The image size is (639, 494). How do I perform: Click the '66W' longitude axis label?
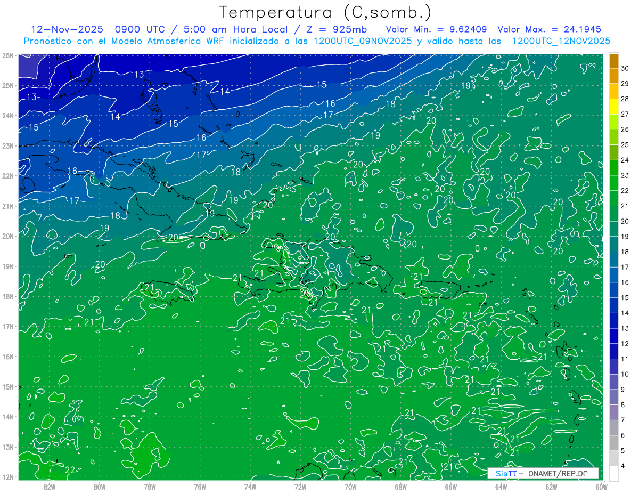click(x=450, y=486)
